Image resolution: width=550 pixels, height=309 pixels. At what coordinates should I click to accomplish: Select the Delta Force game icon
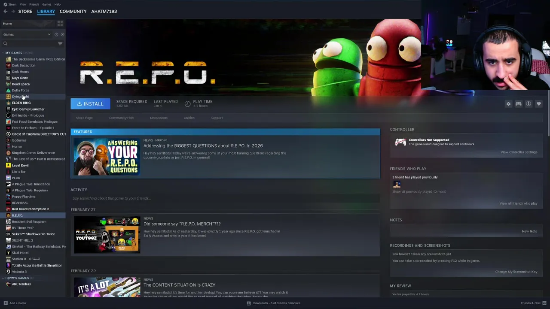[x=8, y=90]
